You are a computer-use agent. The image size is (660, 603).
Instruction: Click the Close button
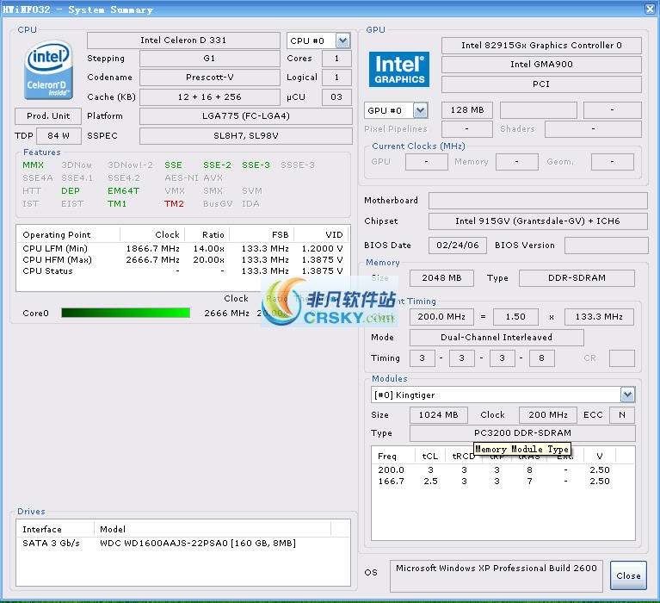click(628, 575)
